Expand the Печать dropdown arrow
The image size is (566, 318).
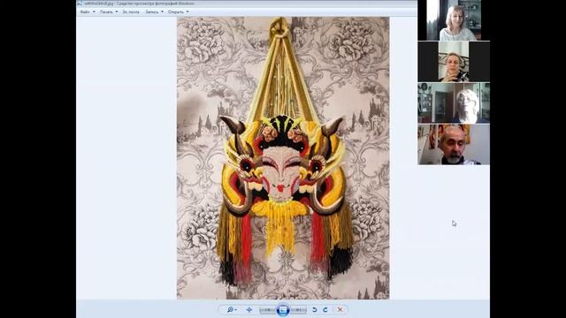[116, 11]
